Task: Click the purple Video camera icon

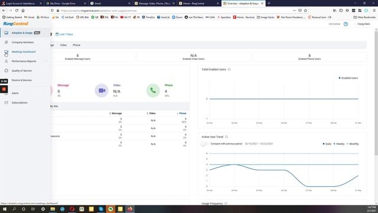Action: [x=102, y=91]
